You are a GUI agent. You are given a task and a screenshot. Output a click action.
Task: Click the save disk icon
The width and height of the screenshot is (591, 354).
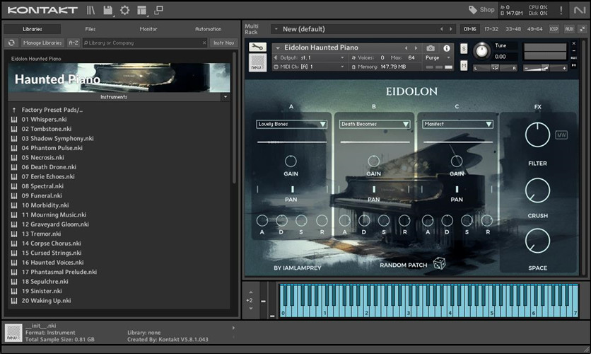click(x=108, y=10)
